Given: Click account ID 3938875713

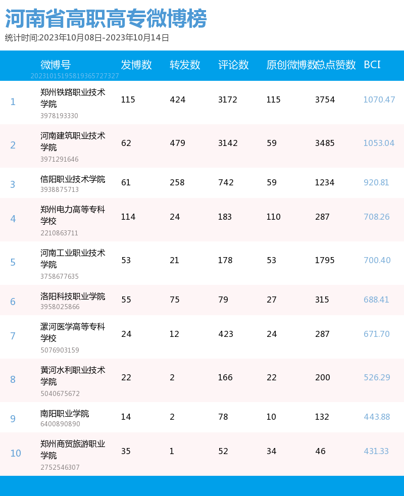Looking at the screenshot, I should tap(60, 189).
